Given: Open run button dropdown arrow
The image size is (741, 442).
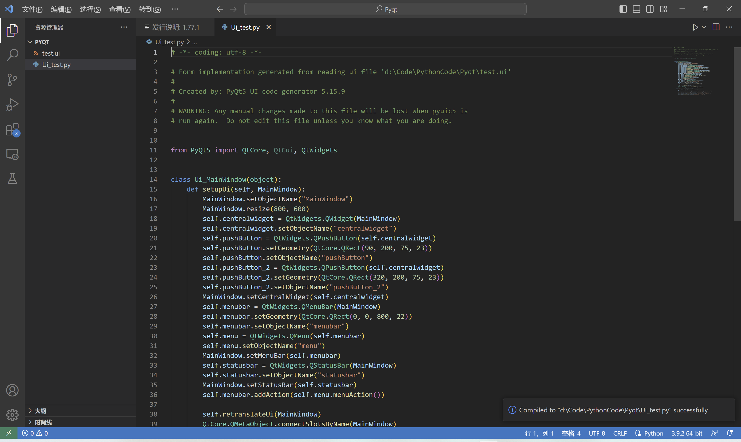Looking at the screenshot, I should click(704, 27).
